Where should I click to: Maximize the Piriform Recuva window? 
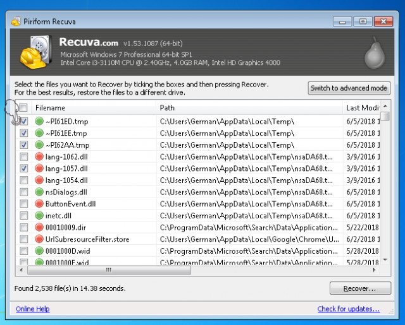pyautogui.click(x=363, y=21)
